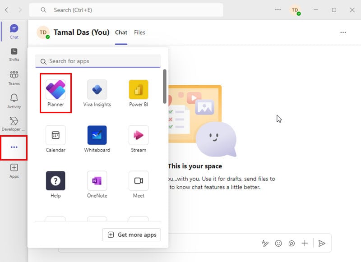Minimize the Teams window
361x262 pixels.
(315, 10)
